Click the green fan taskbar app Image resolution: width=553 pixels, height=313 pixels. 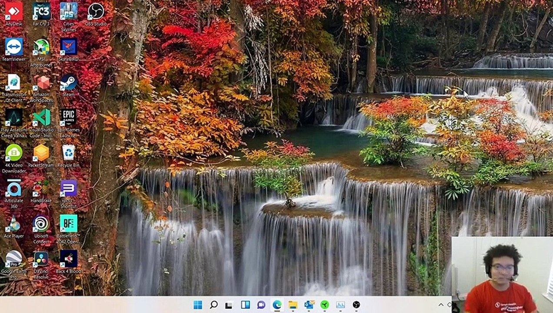(x=325, y=305)
